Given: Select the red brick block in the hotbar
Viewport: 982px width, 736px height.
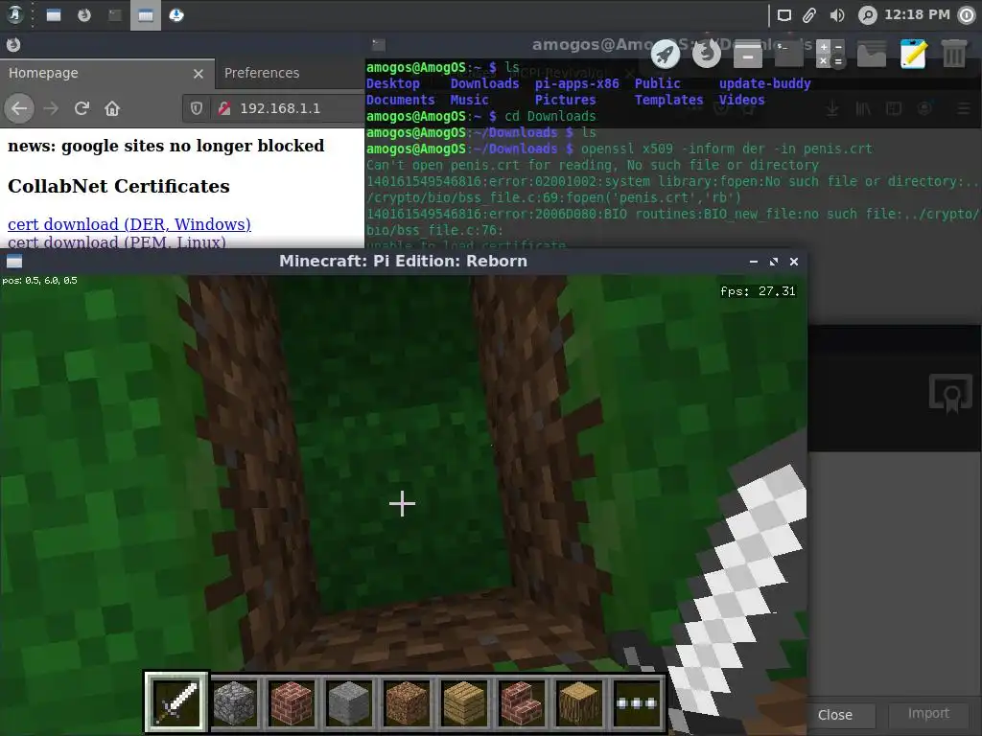Looking at the screenshot, I should pos(292,702).
